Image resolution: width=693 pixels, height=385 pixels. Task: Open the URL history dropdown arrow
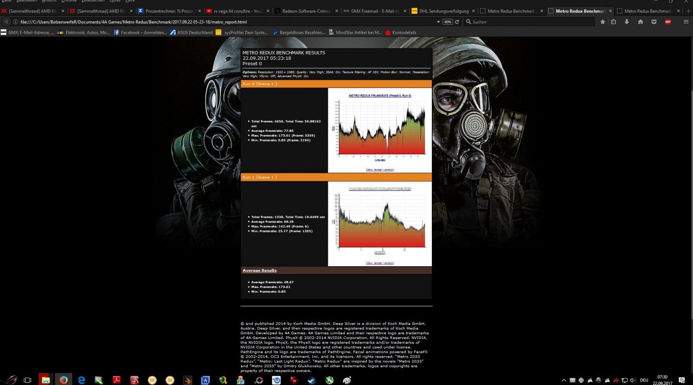(438, 22)
